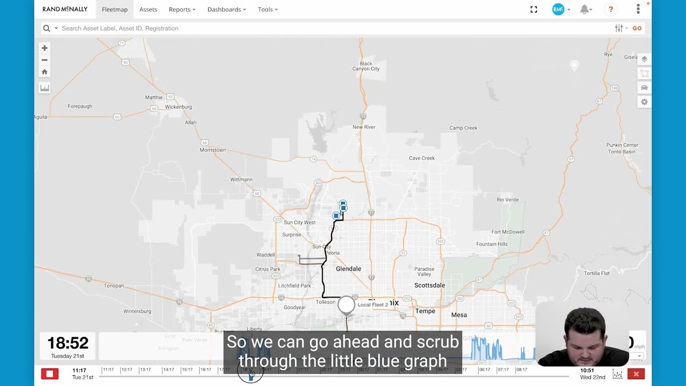Expand the Reports menu
The width and height of the screenshot is (686, 386).
click(182, 10)
